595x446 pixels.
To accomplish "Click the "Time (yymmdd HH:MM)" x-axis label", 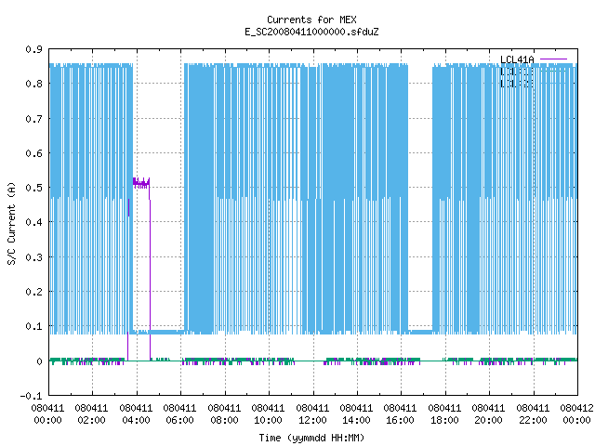I will tap(311, 438).
